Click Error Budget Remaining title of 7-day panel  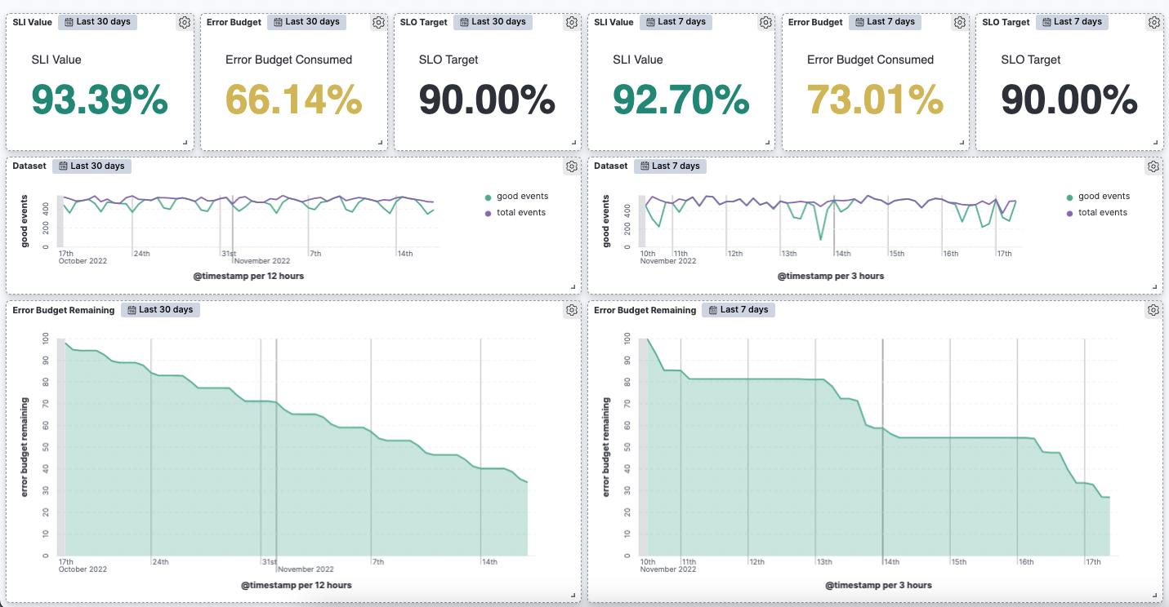click(645, 310)
